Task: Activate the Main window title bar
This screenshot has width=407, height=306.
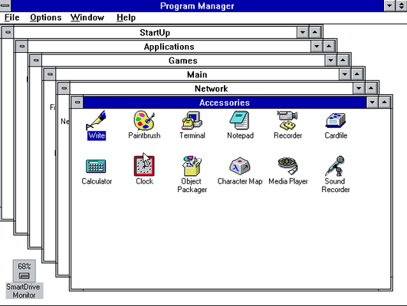Action: pyautogui.click(x=197, y=75)
